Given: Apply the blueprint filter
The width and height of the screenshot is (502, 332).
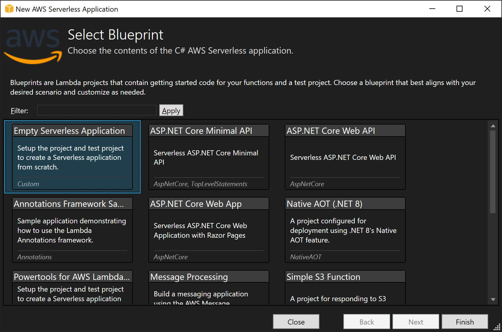Looking at the screenshot, I should [x=171, y=110].
